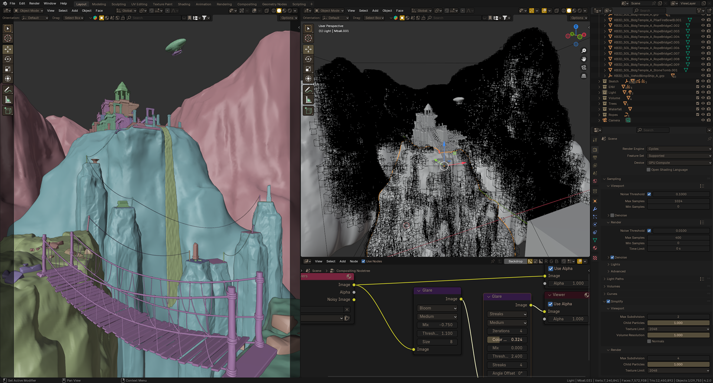
Task: Open the Physics properties tab
Action: (x=595, y=225)
